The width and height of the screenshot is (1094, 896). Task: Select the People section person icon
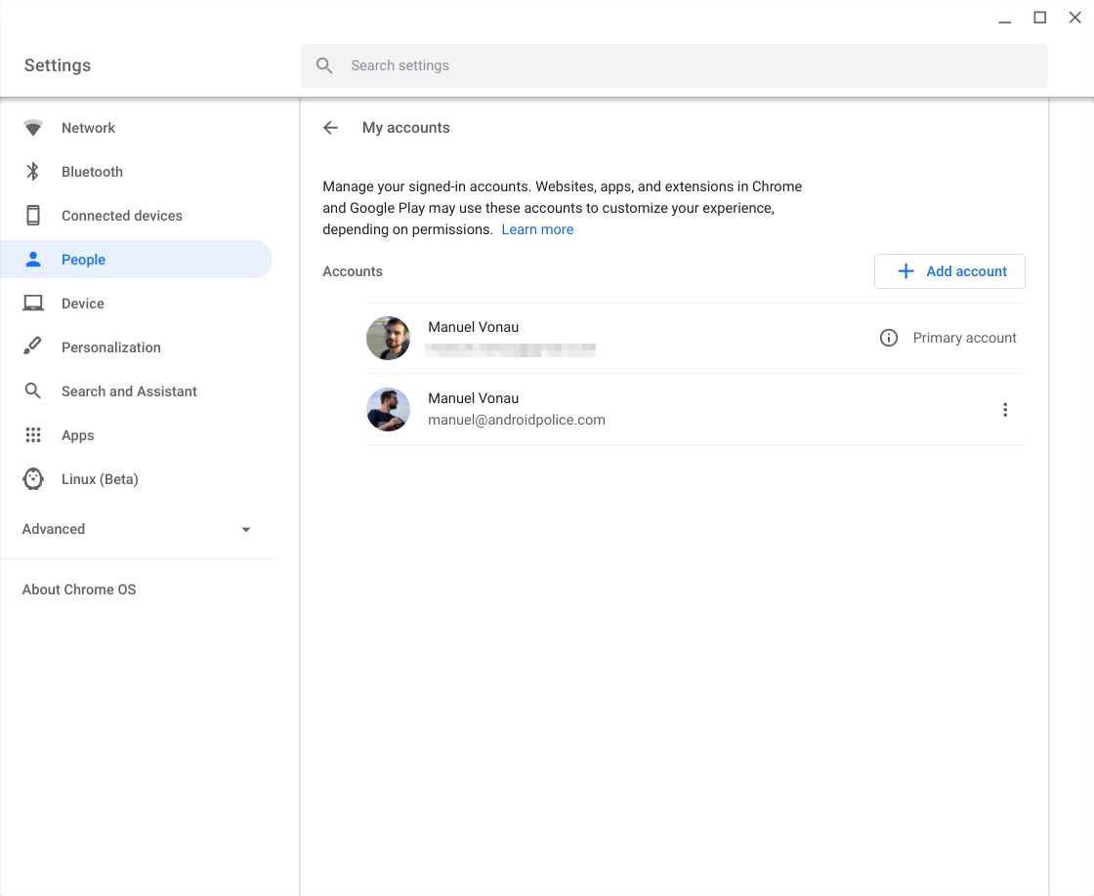pos(33,259)
